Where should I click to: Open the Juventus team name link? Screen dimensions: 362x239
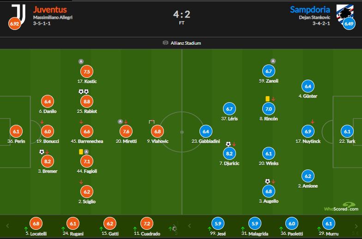coord(50,9)
